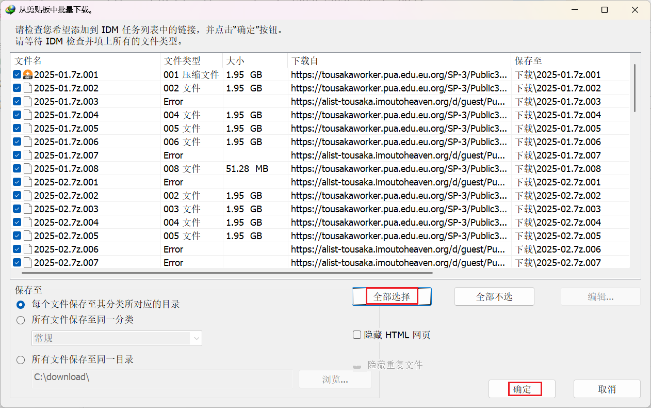Uncheck the checkbox for 2025-01.7z.003
The width and height of the screenshot is (651, 408).
click(x=17, y=102)
